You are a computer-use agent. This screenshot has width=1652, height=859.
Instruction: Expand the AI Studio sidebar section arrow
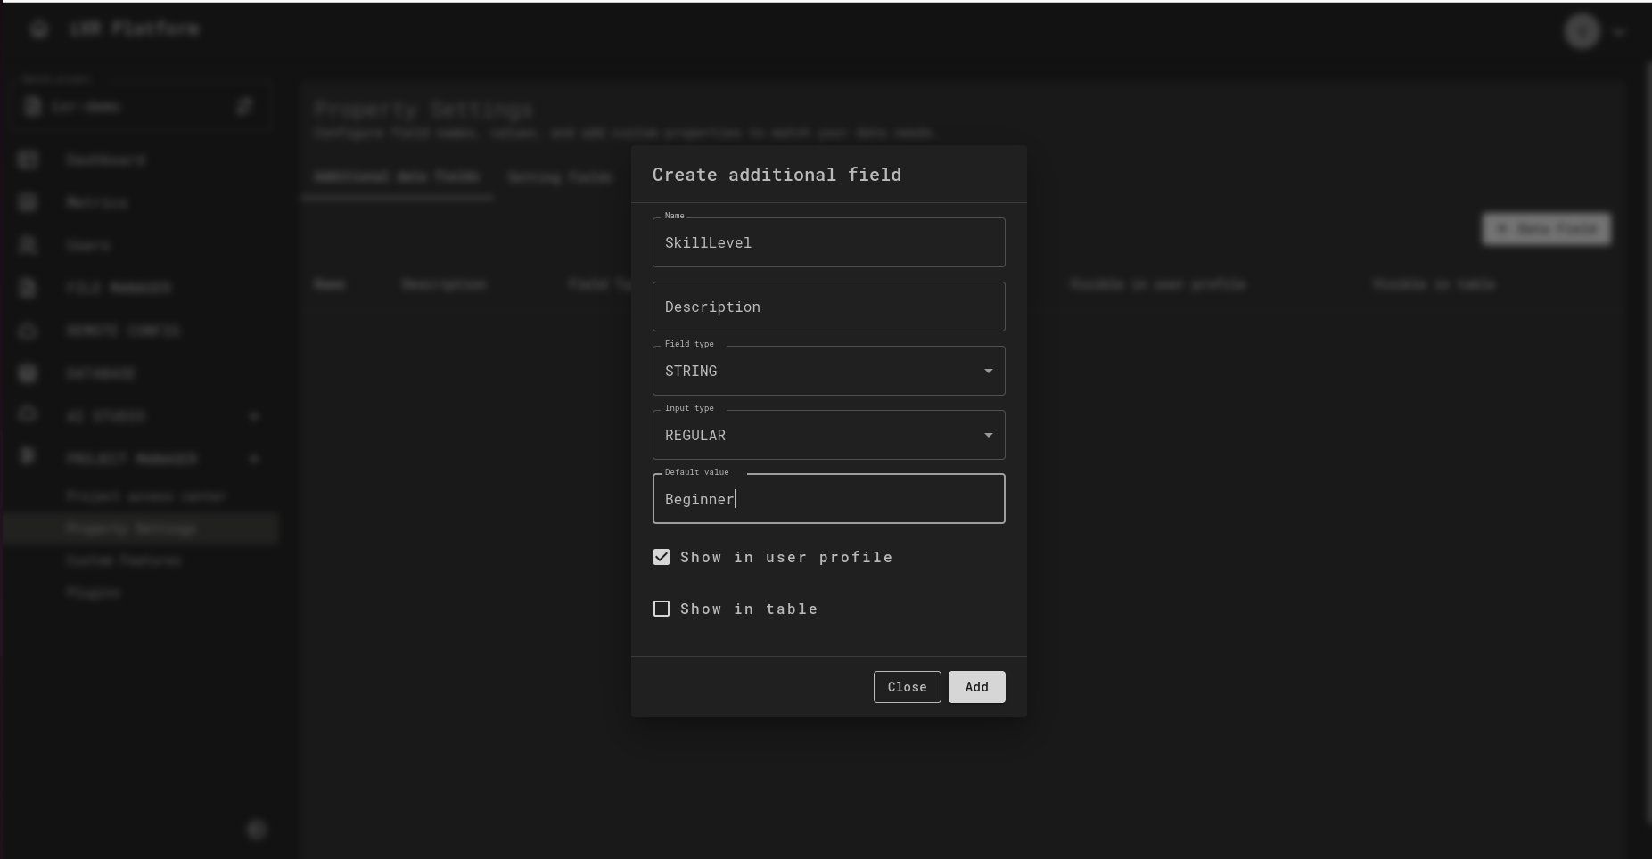(x=254, y=416)
